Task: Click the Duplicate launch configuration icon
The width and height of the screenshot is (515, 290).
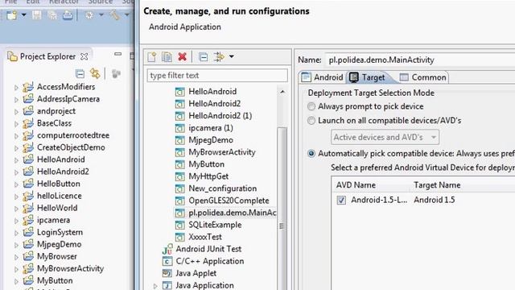Action: (x=167, y=57)
